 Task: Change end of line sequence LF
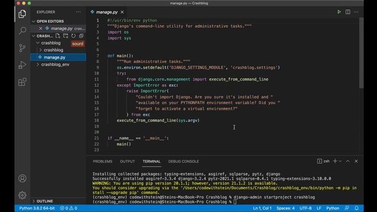[x=319, y=208]
